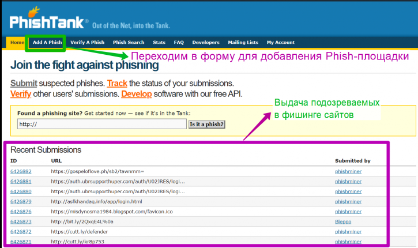Open submission ID 6426871
Screen dimensions: 418x248
pos(21,242)
